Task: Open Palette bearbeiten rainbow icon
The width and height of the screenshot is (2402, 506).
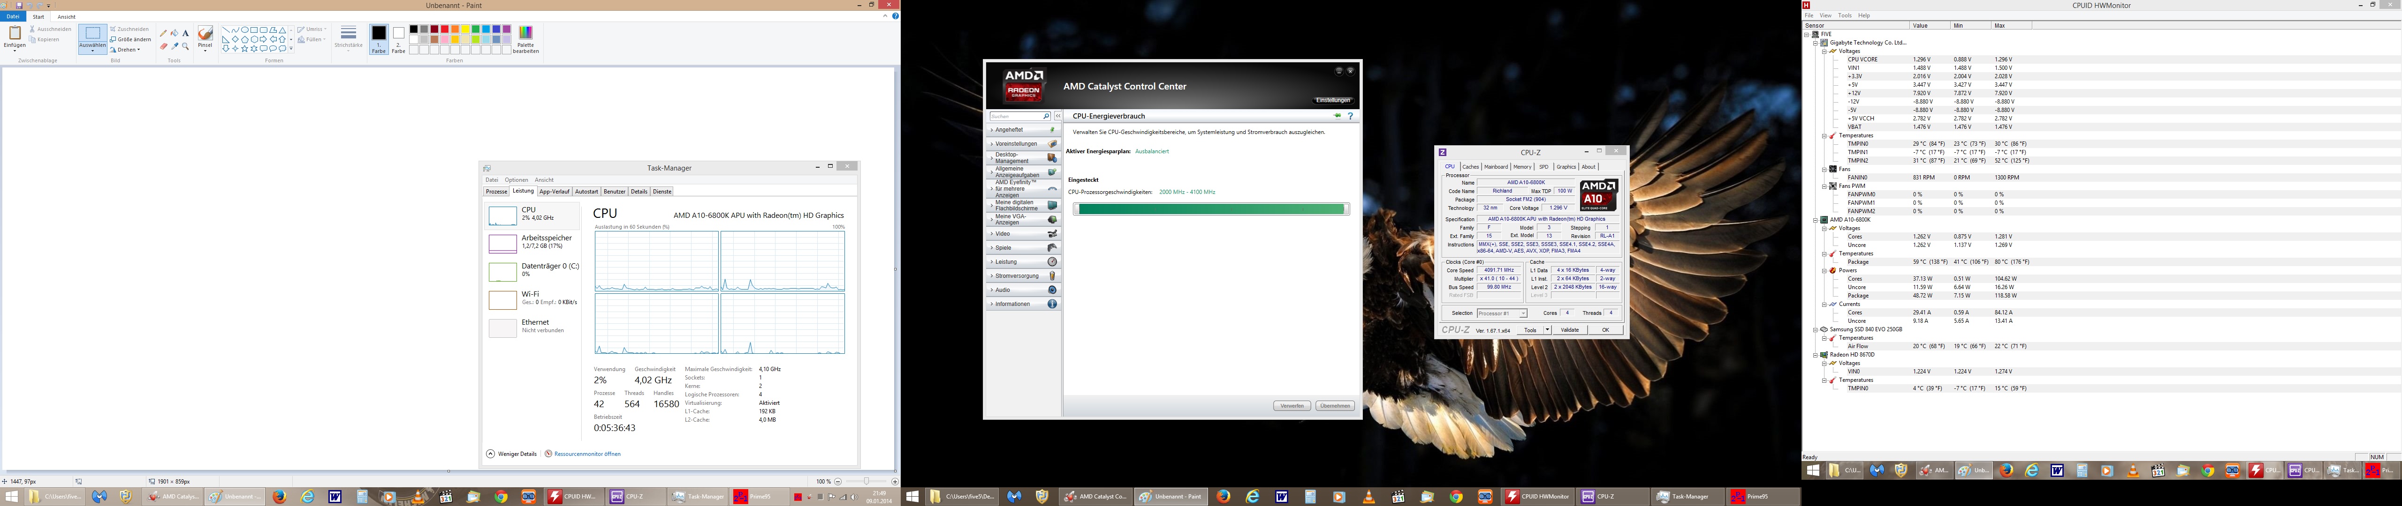Action: pyautogui.click(x=526, y=33)
